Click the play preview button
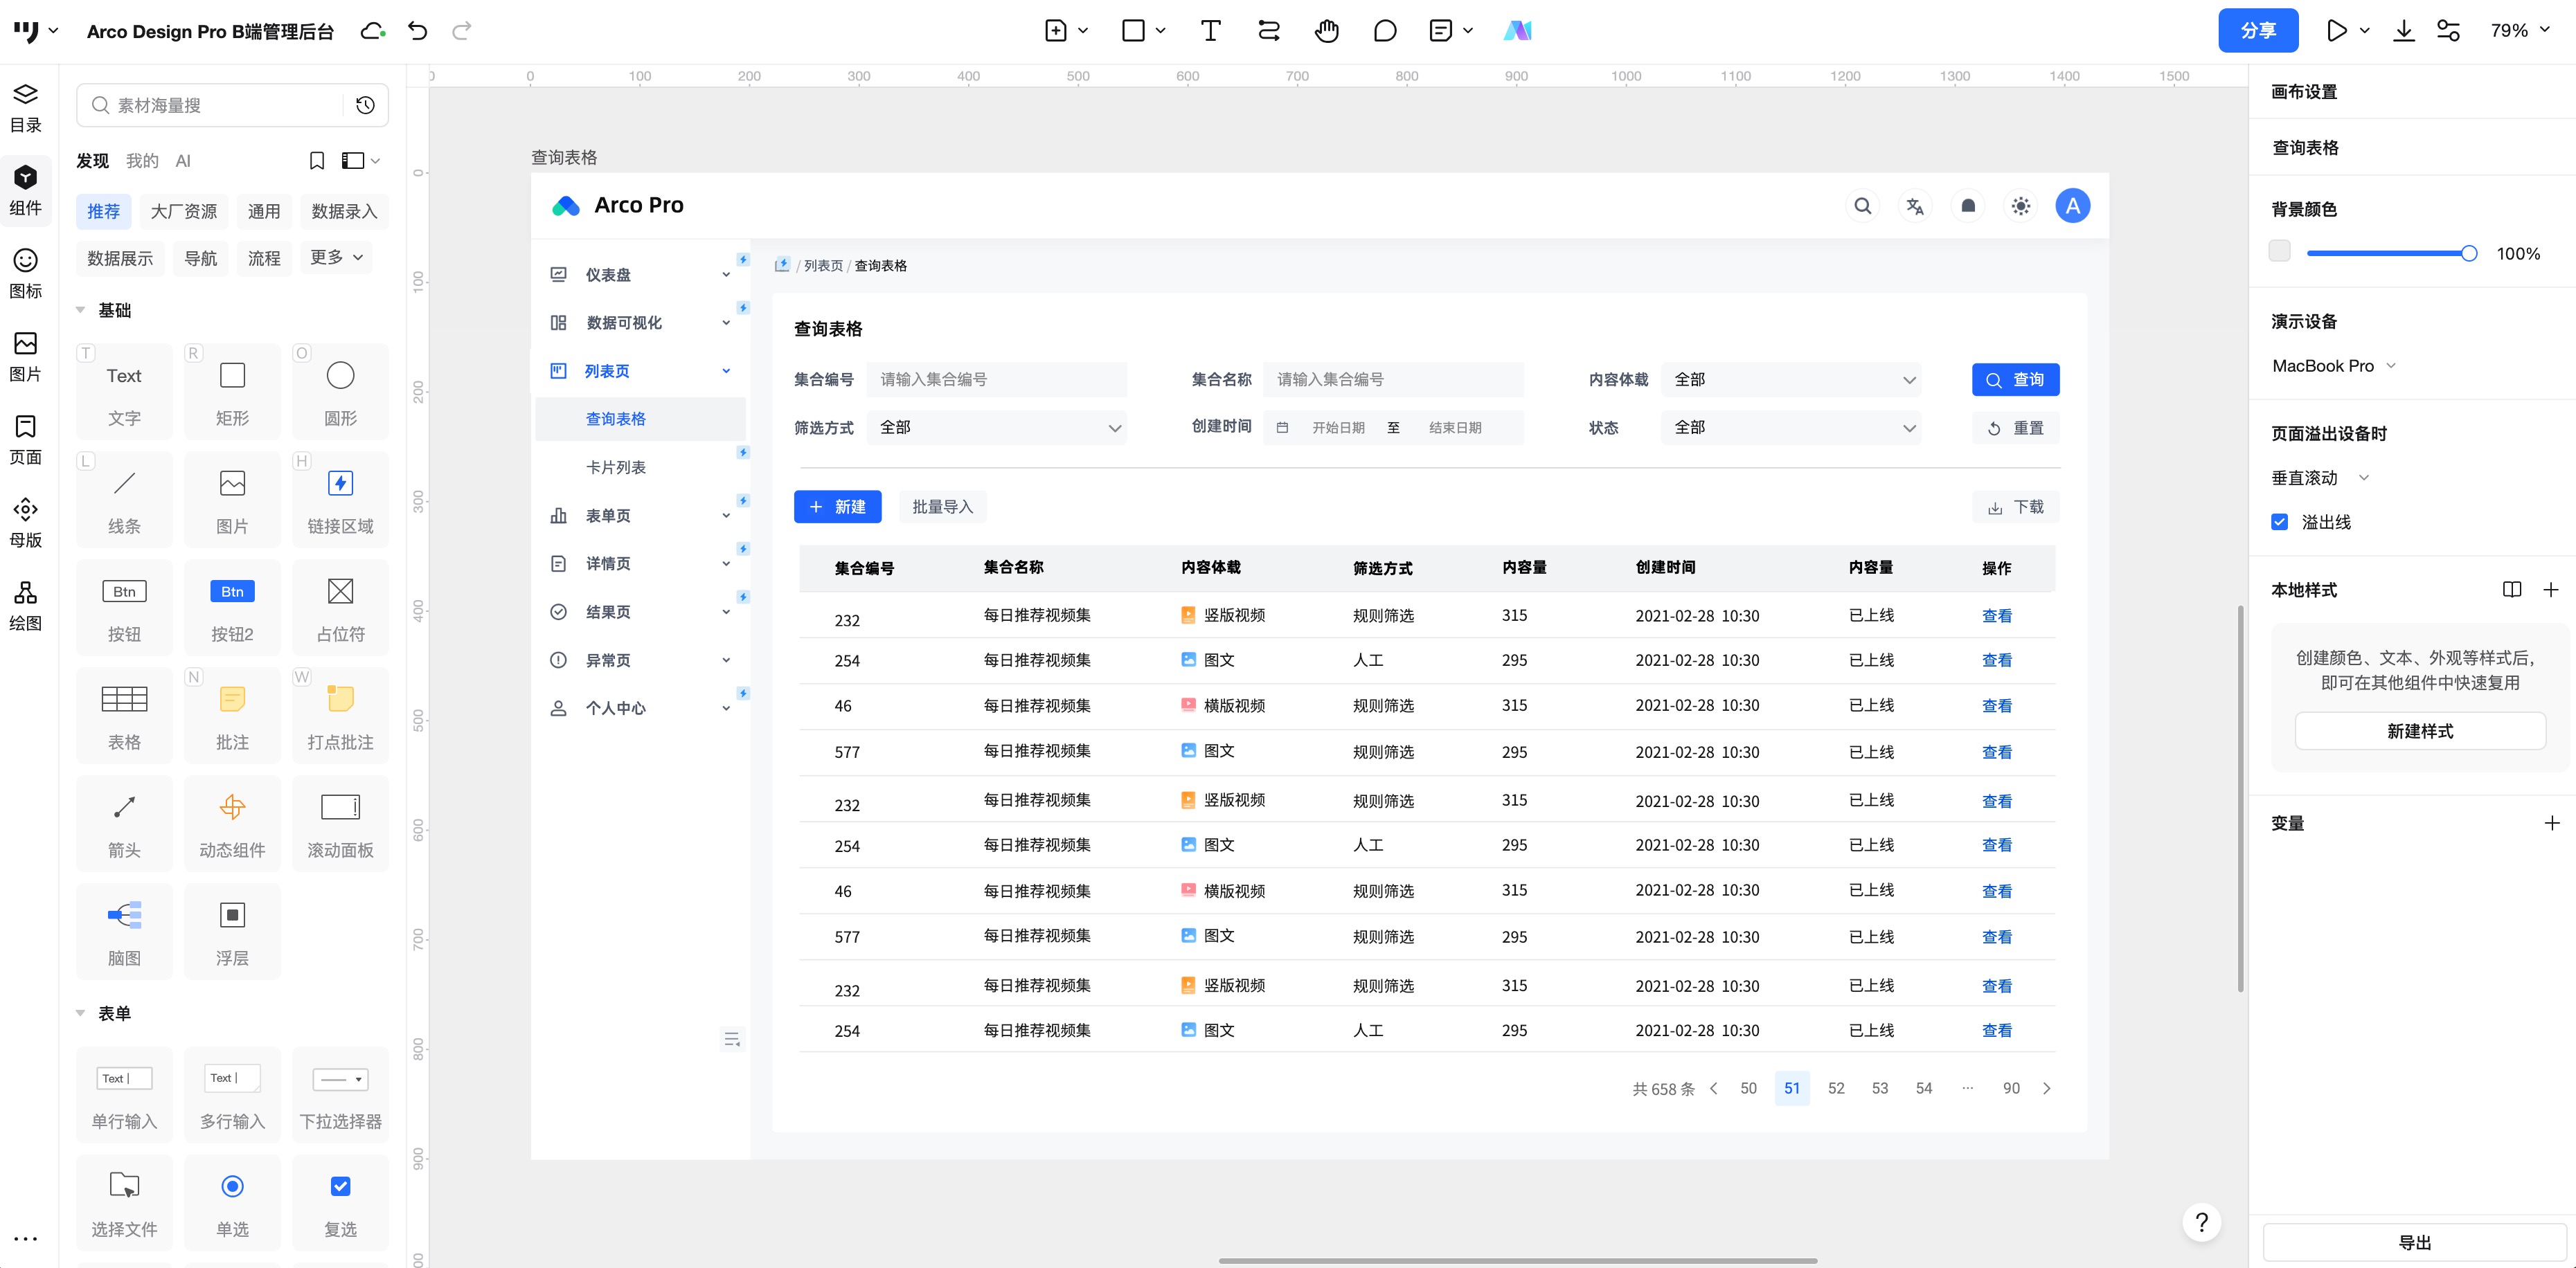2576x1268 pixels. [x=2336, y=31]
